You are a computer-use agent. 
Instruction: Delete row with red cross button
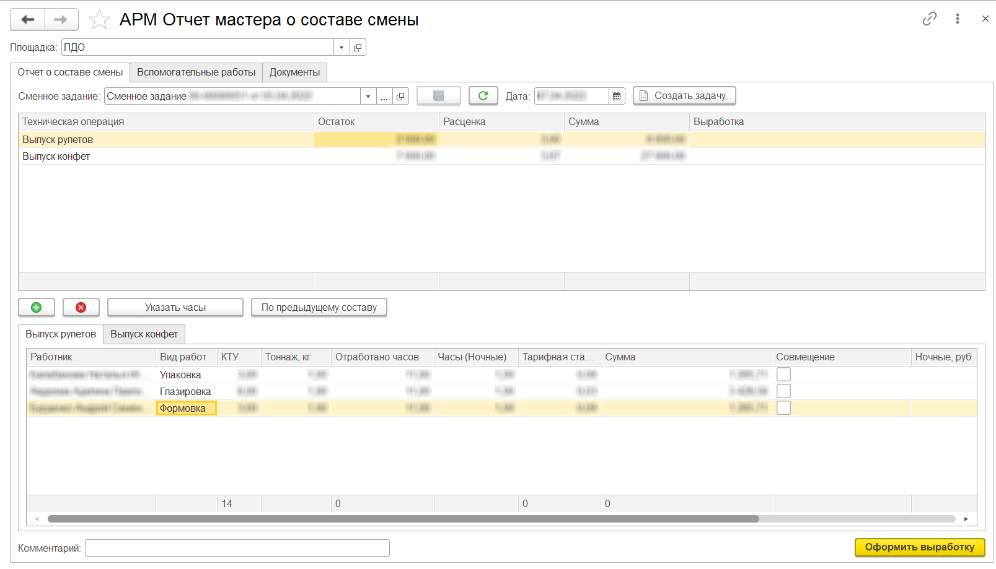coord(81,307)
